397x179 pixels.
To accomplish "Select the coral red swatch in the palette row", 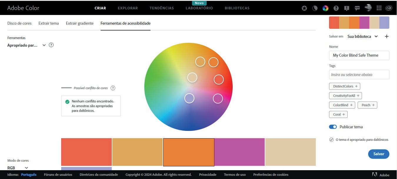I will [86, 152].
